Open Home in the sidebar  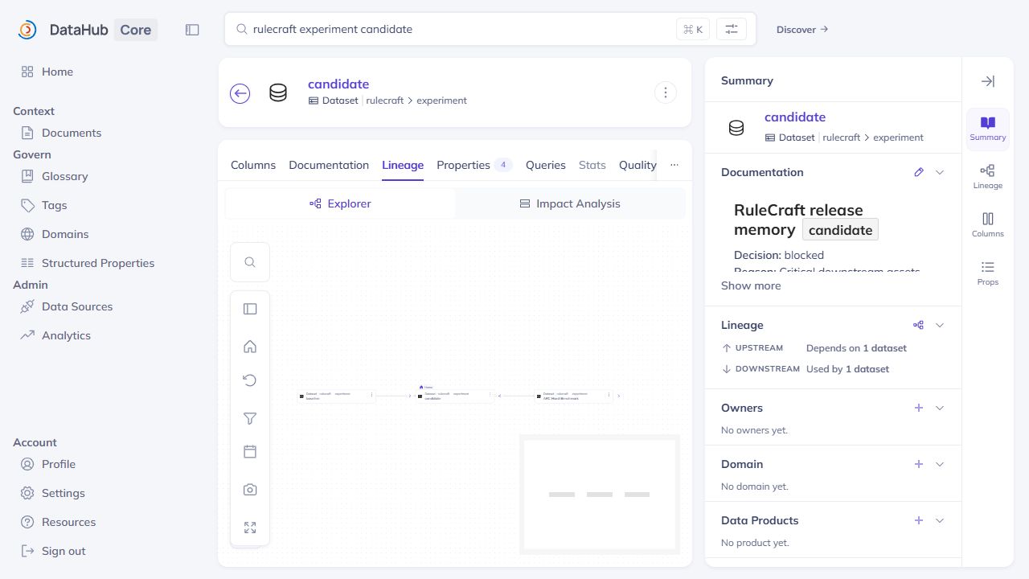57,72
